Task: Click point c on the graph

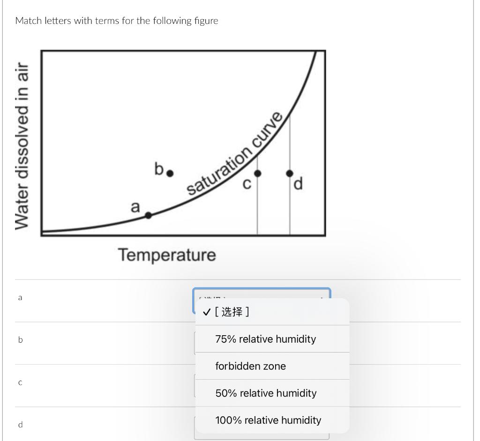Action: coord(257,173)
